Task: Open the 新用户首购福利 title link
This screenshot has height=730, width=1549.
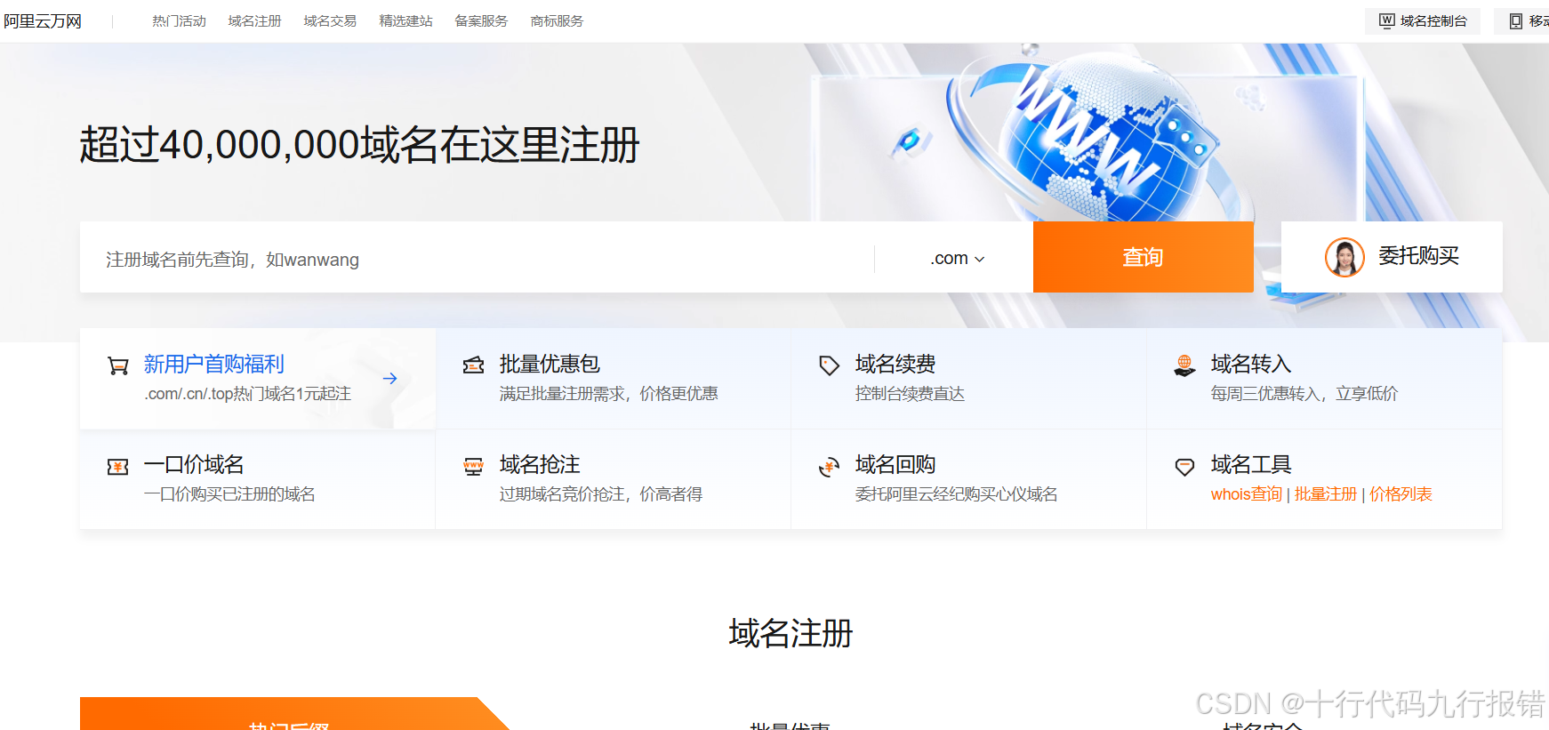Action: [x=214, y=365]
